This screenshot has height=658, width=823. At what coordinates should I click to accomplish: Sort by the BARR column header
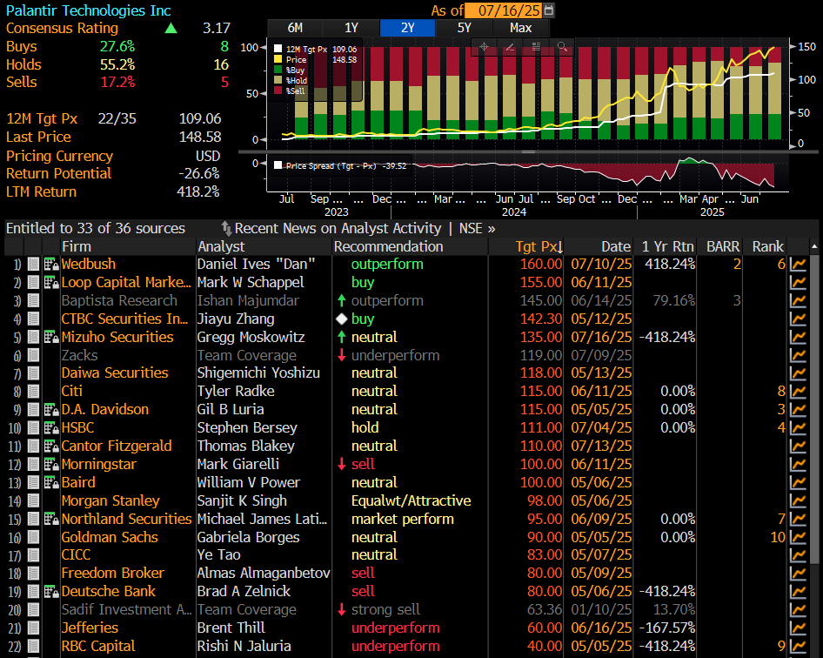723,246
